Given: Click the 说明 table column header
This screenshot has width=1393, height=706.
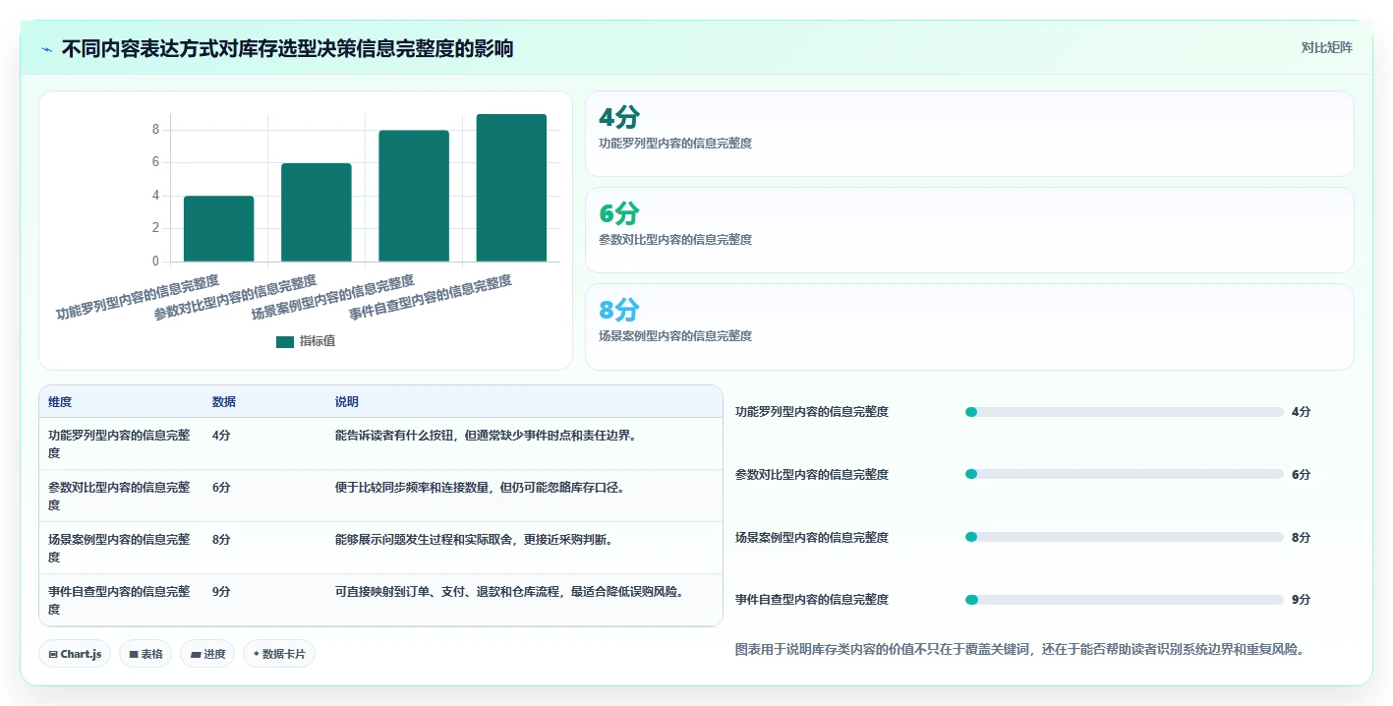Looking at the screenshot, I should (346, 402).
